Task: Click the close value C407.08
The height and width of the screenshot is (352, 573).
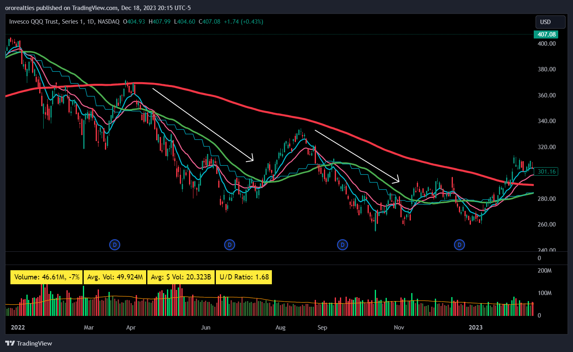Action: coord(209,22)
